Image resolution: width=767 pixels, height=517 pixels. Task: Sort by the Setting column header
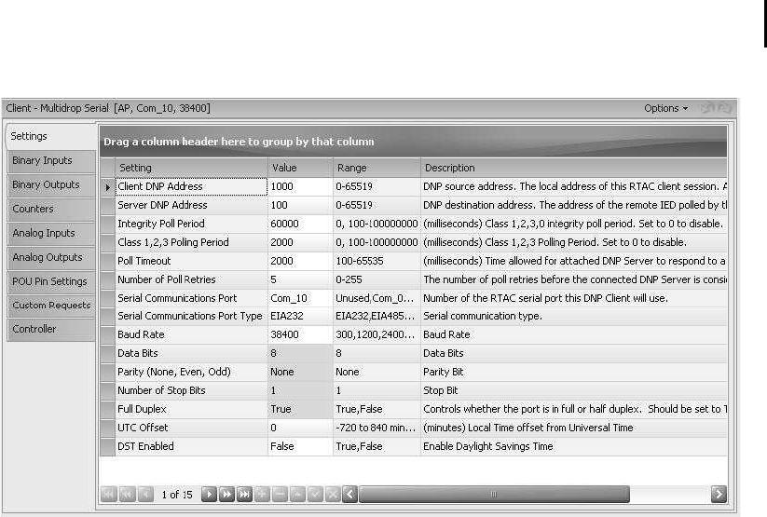click(x=191, y=168)
